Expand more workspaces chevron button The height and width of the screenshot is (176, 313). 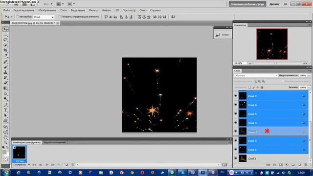pyautogui.click(x=286, y=4)
